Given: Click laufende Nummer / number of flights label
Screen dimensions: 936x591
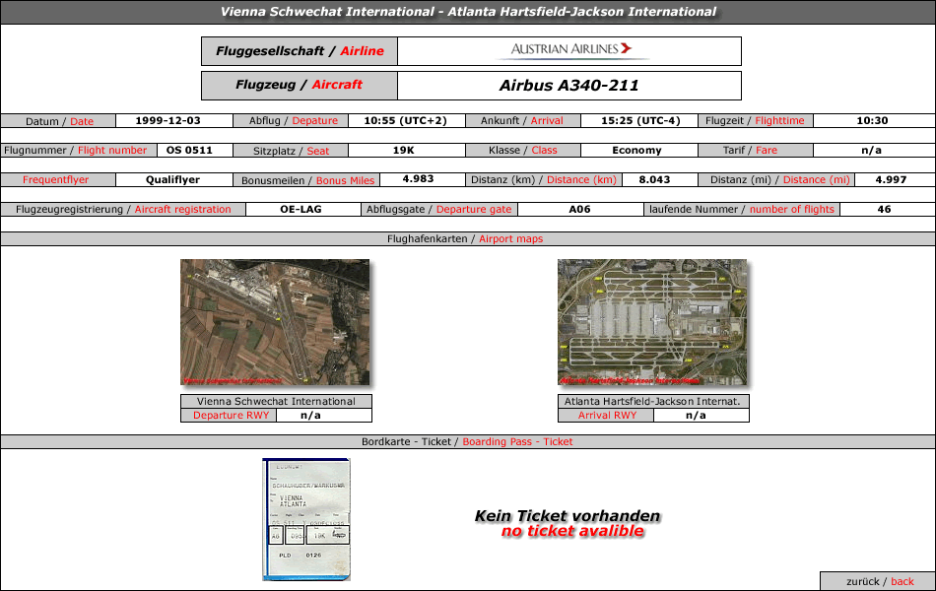Looking at the screenshot, I should coord(742,210).
